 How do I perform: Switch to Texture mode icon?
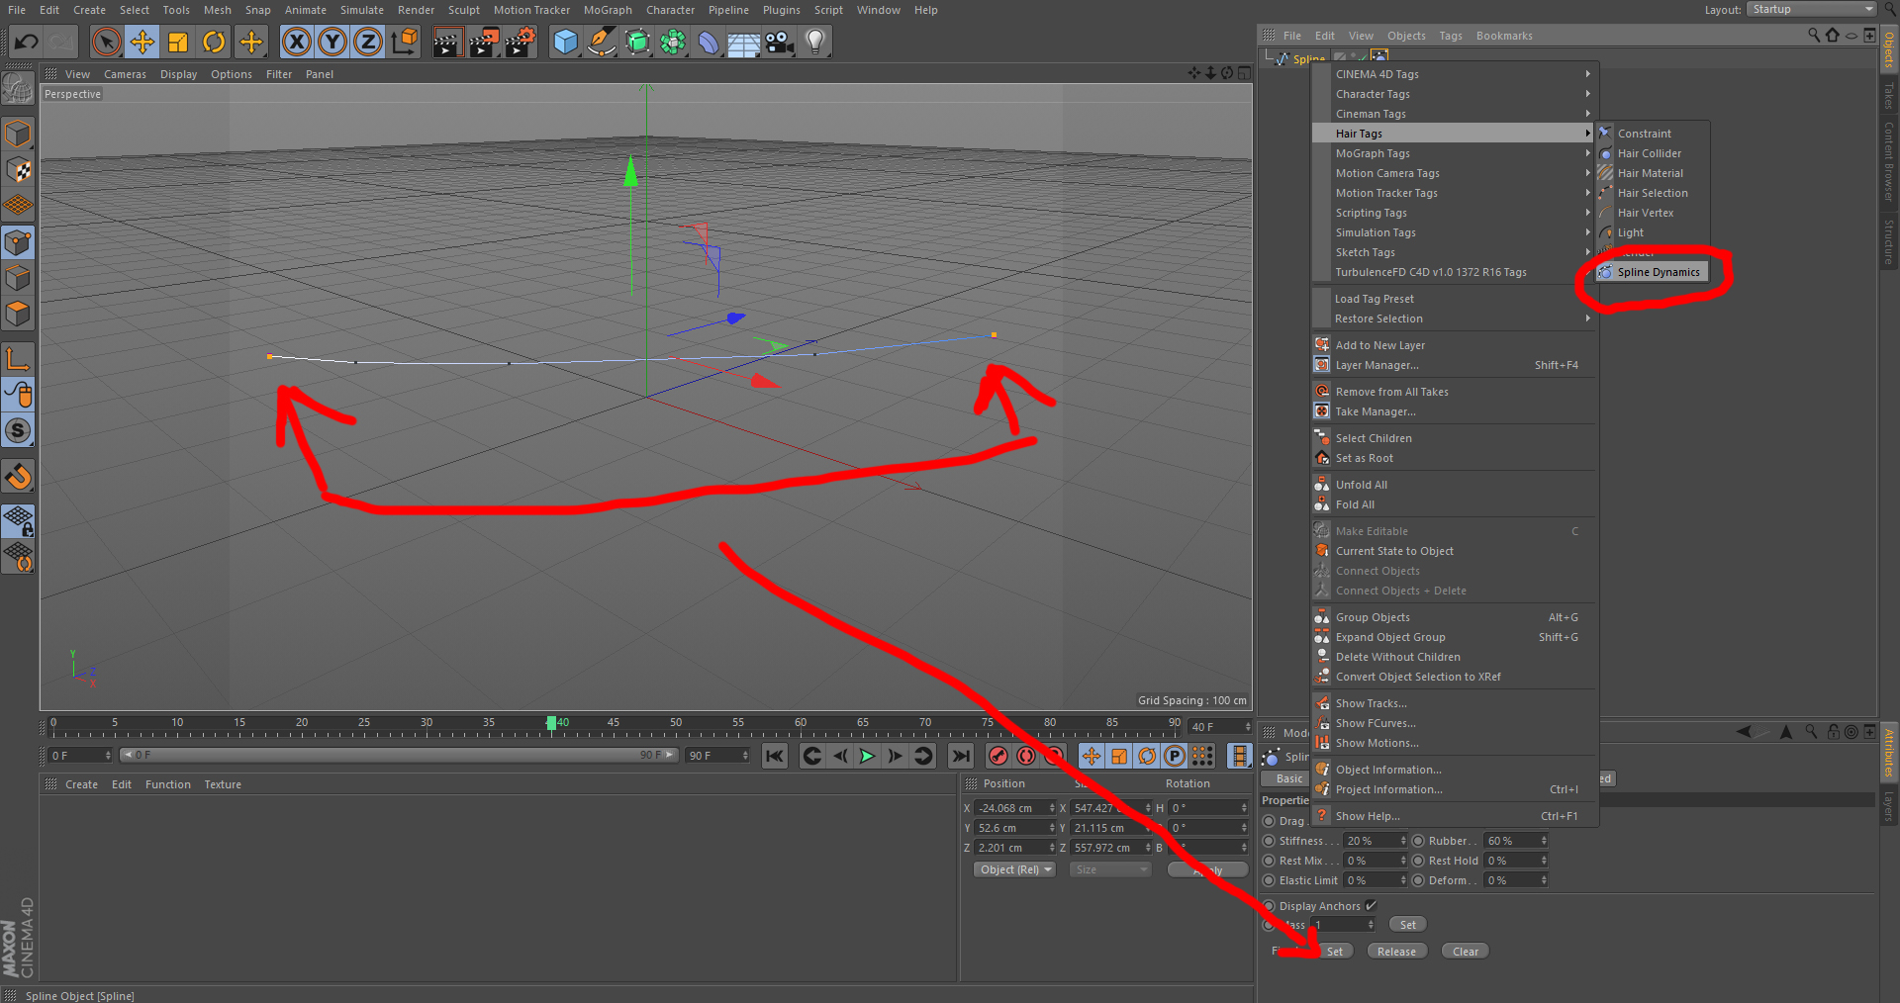point(18,170)
